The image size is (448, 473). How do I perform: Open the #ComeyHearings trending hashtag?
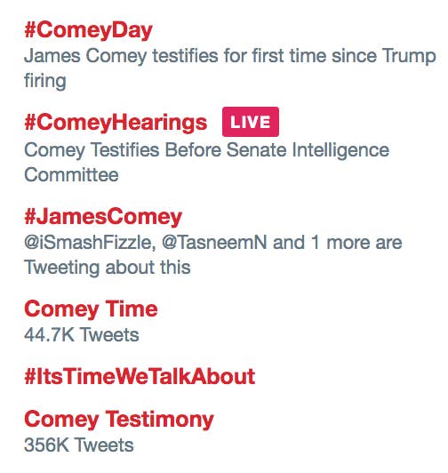(116, 123)
